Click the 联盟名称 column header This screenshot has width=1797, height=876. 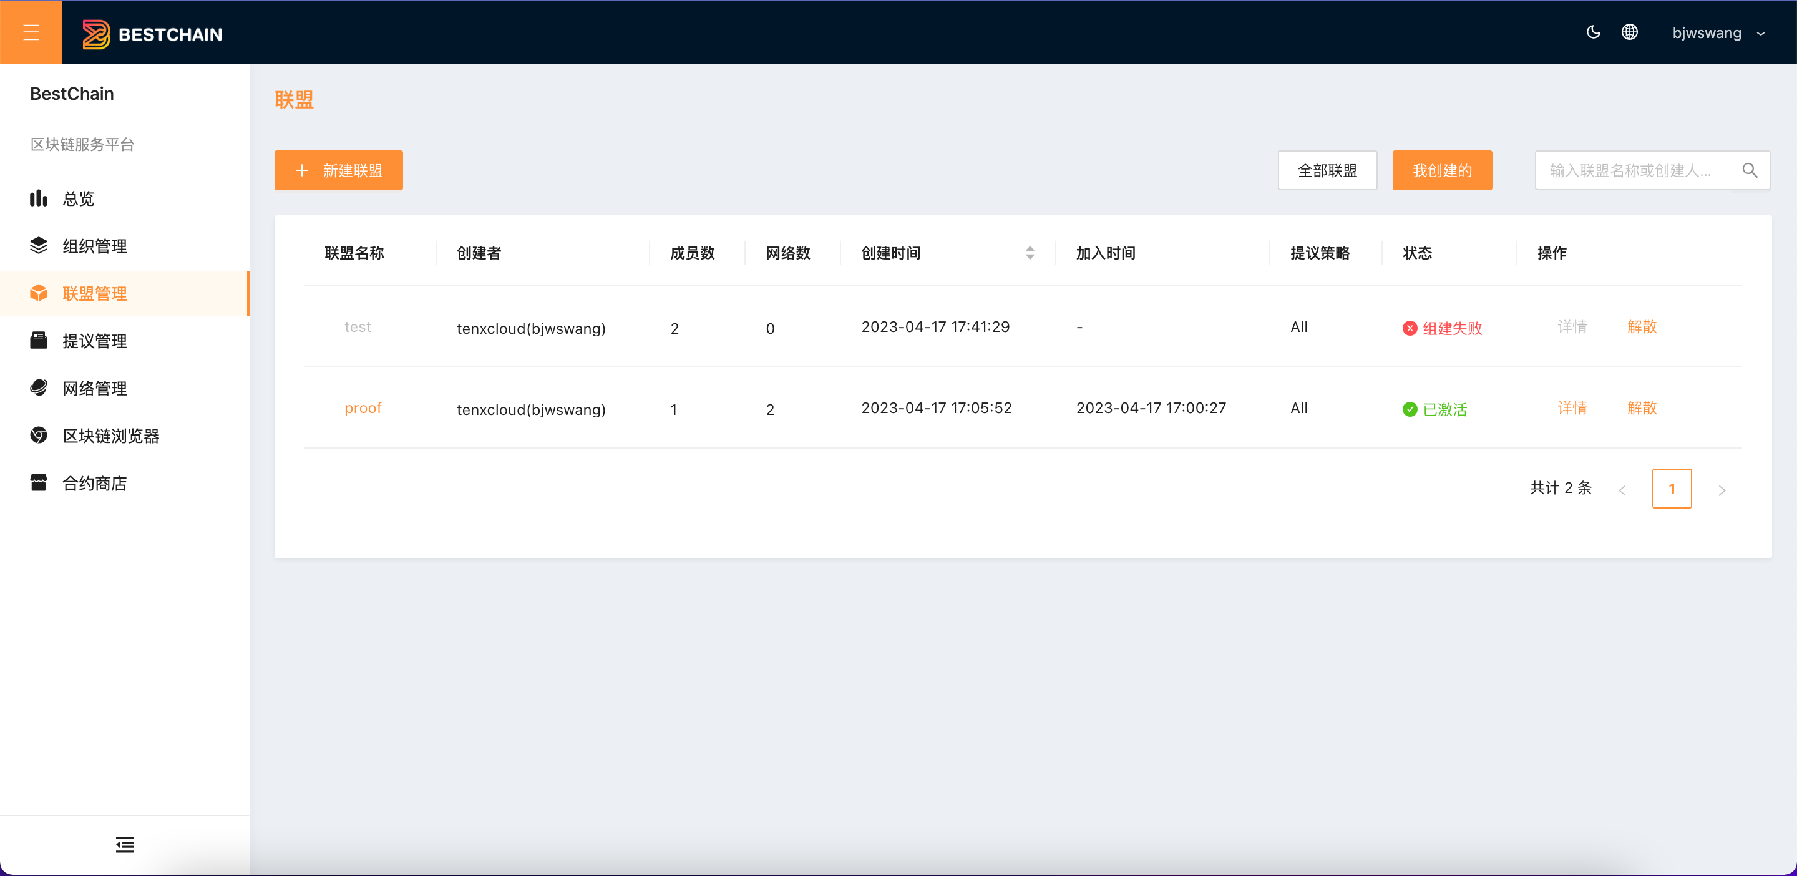click(x=354, y=253)
